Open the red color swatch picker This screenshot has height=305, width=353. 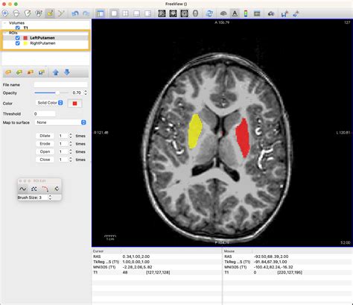(74, 103)
